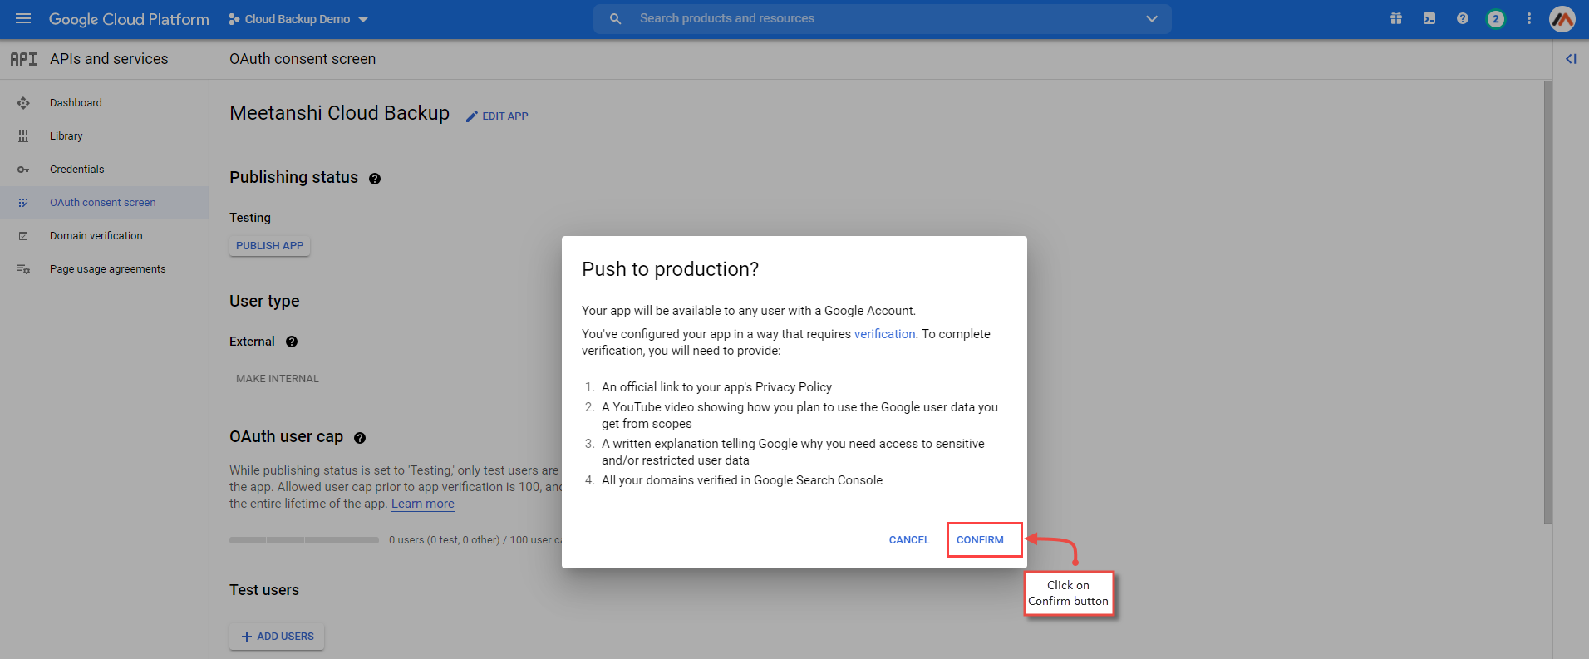Image resolution: width=1589 pixels, height=659 pixels.
Task: Open Publishing status help icon
Action: 375,179
